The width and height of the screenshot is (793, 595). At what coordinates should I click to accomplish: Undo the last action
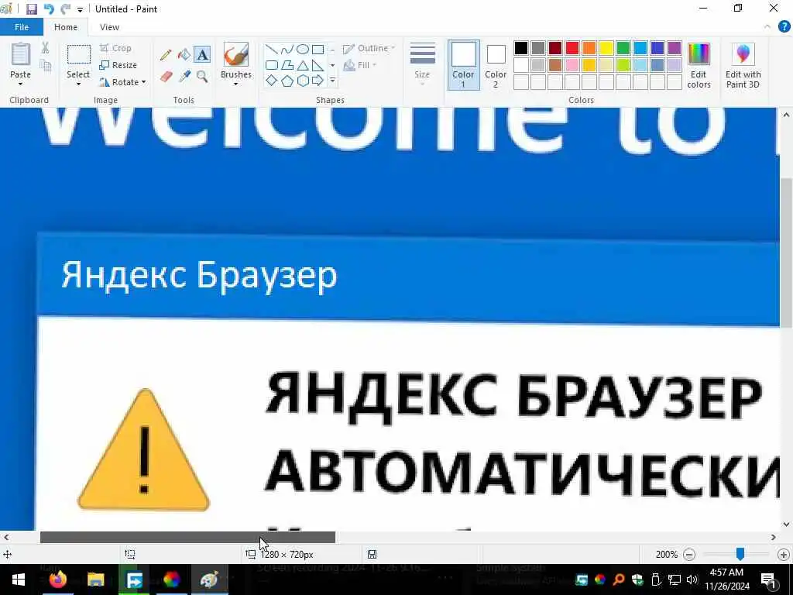49,9
